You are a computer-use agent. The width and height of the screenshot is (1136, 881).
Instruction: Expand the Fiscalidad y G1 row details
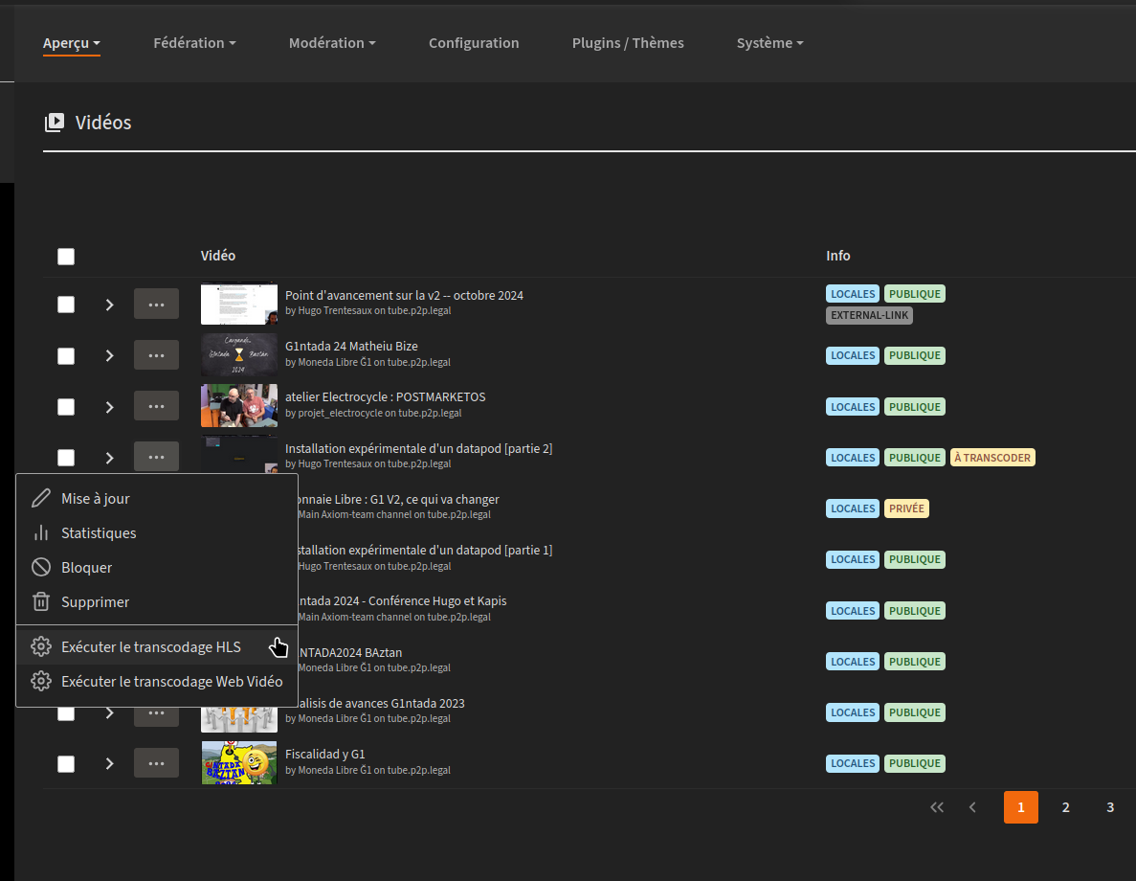pos(109,763)
